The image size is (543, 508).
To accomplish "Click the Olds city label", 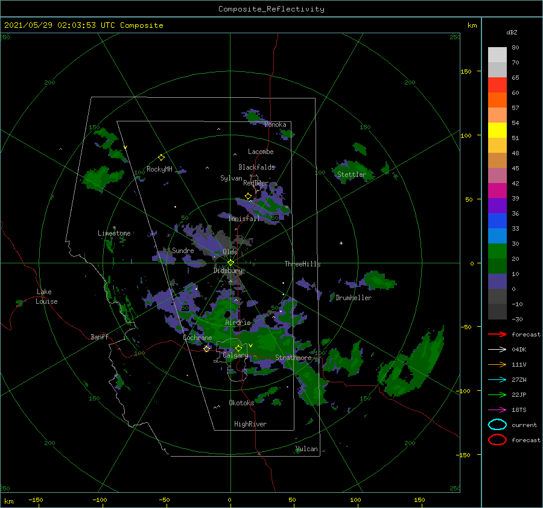I will (230, 252).
